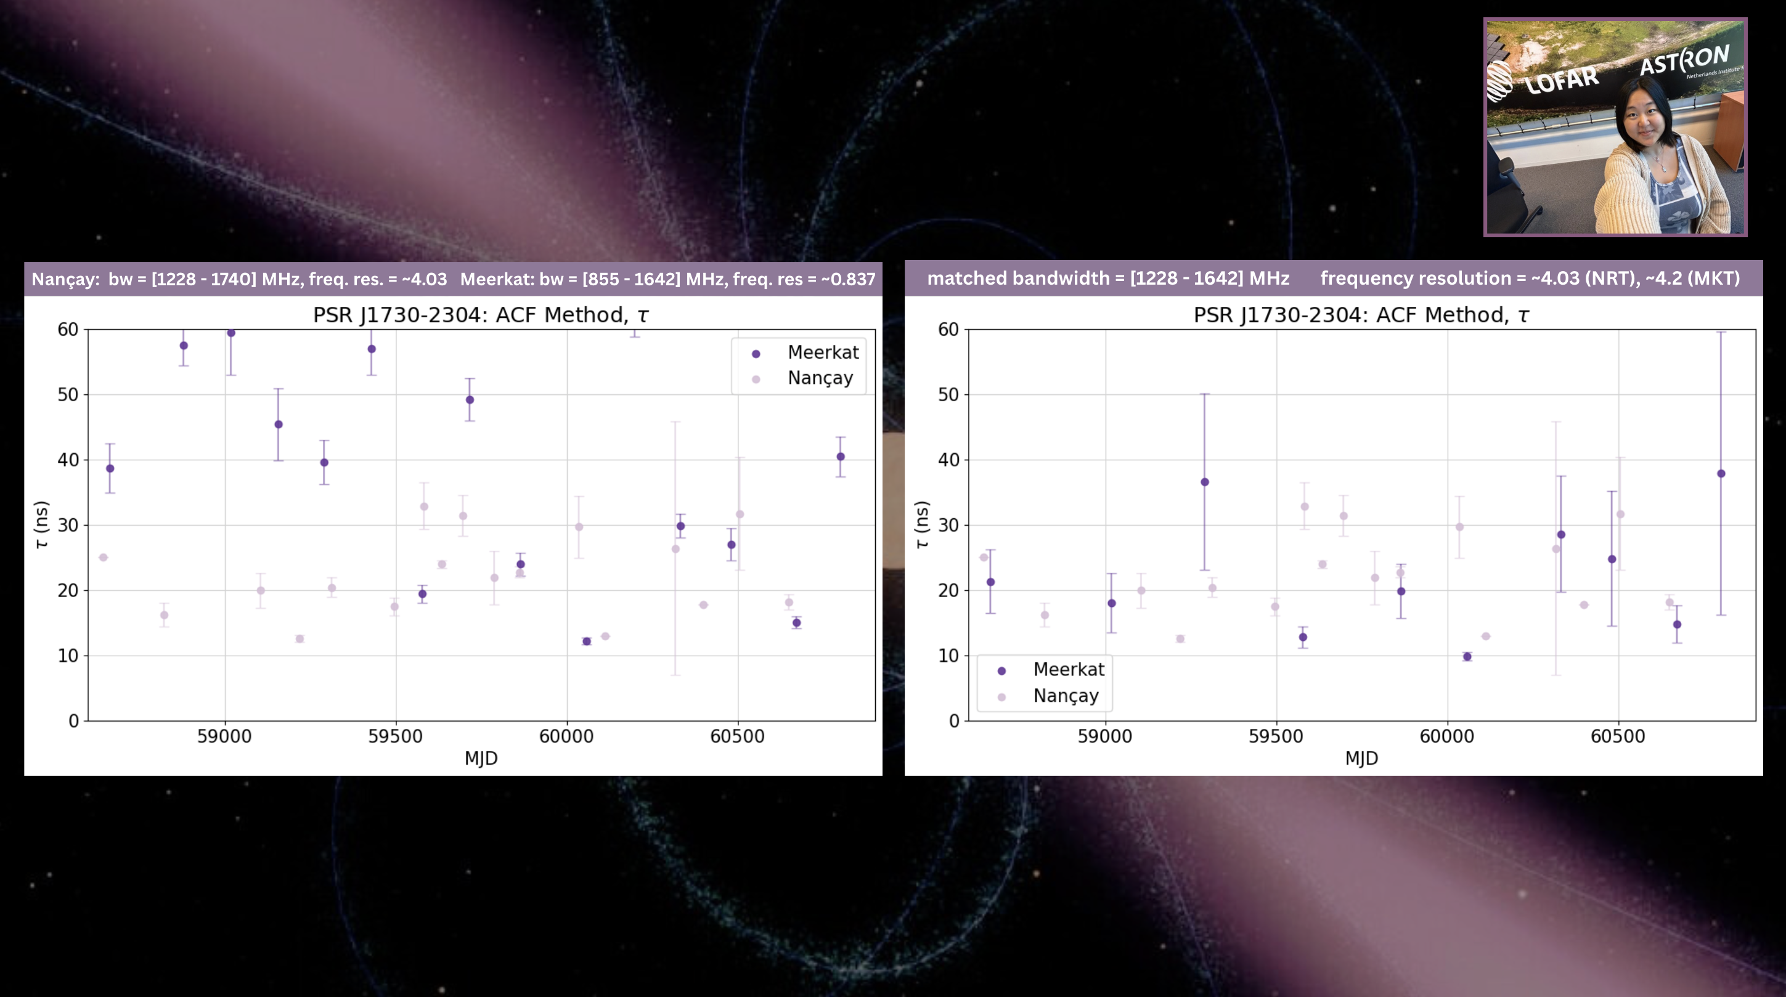Select the 'Meerkat: bw = [855 - 1642] MHz' header text
Screen dimensions: 1786x997
667,279
